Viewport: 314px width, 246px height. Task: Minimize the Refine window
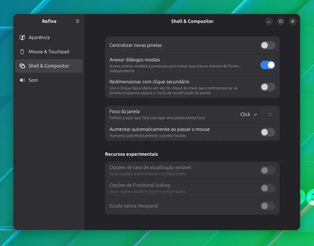[x=269, y=21]
